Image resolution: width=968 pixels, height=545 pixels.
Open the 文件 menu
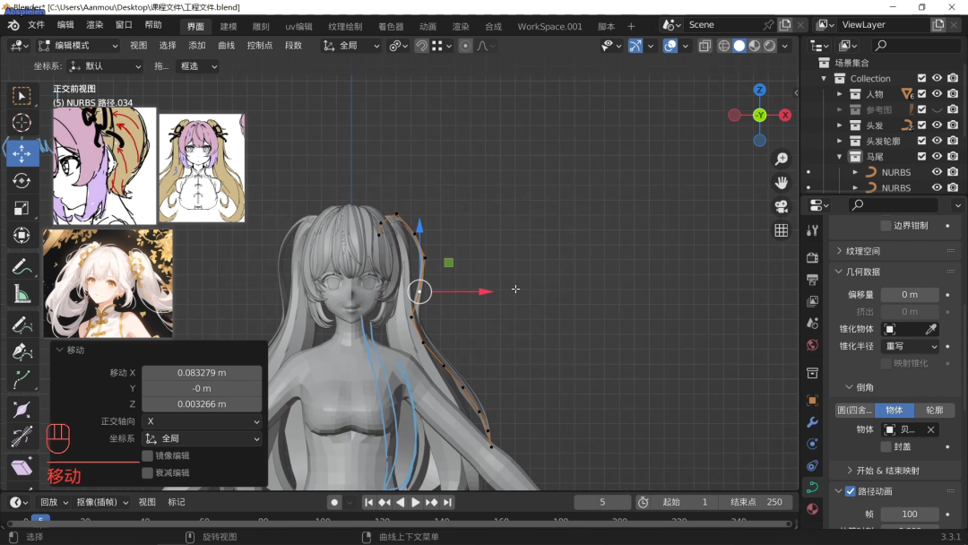tap(36, 25)
